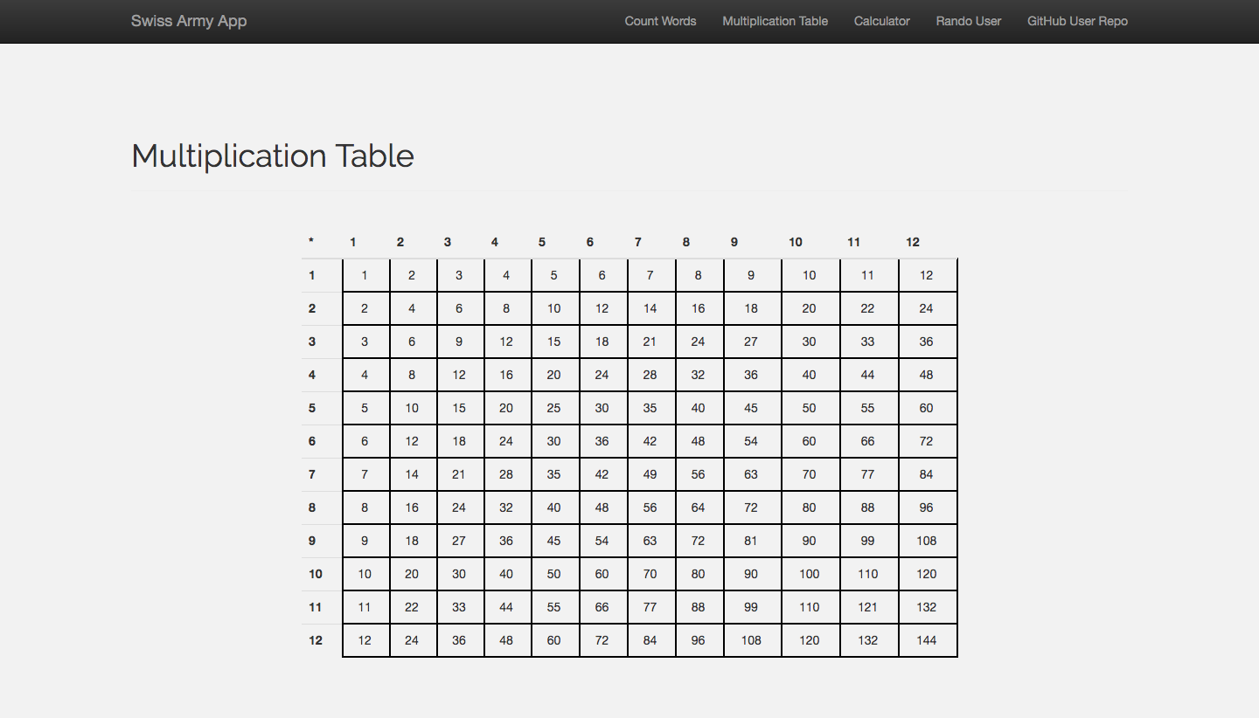Screen dimensions: 1259x718
Task: Navigate to Rando User
Action: pyautogui.click(x=968, y=21)
